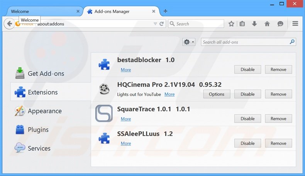This screenshot has width=305, height=176.
Task: Click the Get Add-ons download icon
Action: [20, 73]
